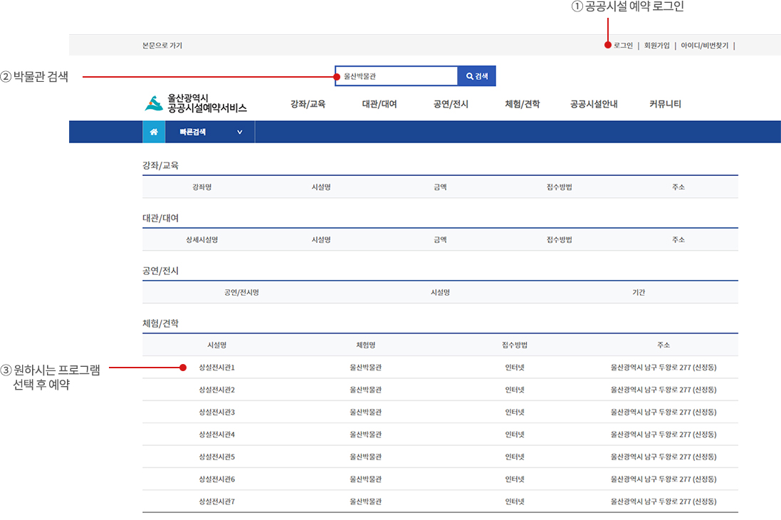The width and height of the screenshot is (781, 520).
Task: Click 울산박물관 in the 상설전시관1 row
Action: click(366, 368)
